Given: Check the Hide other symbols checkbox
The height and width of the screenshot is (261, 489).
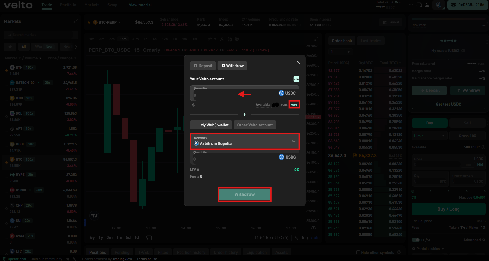Looking at the screenshot, I should (358, 252).
